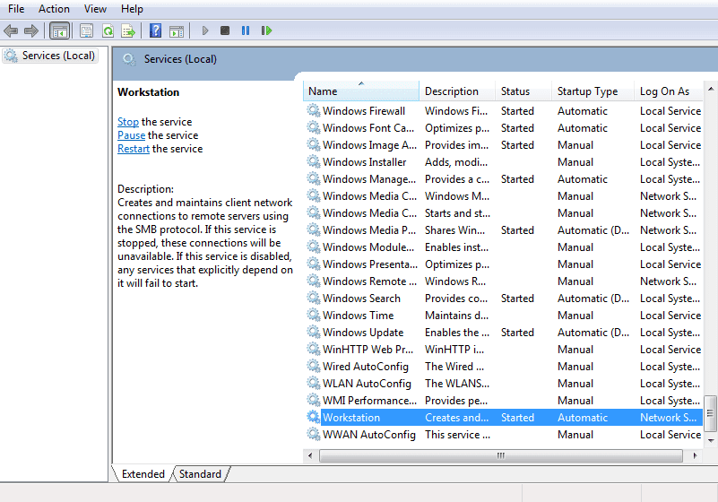Open the Action menu
The height and width of the screenshot is (502, 718).
coord(54,9)
